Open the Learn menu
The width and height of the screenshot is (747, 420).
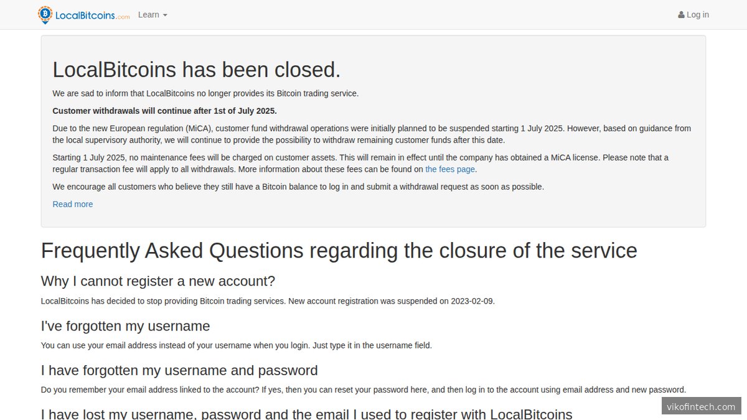149,15
